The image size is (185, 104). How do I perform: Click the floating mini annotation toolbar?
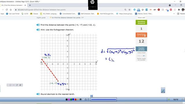(x=15, y=85)
